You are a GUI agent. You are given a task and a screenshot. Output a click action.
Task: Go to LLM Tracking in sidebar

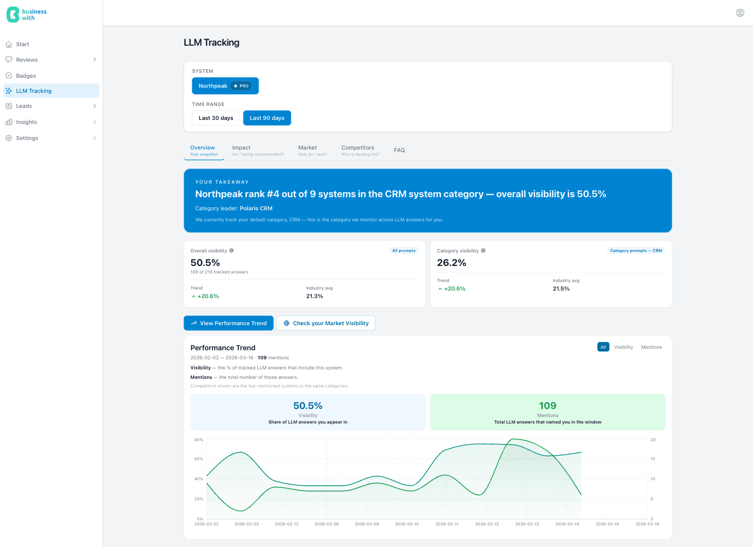(51, 91)
